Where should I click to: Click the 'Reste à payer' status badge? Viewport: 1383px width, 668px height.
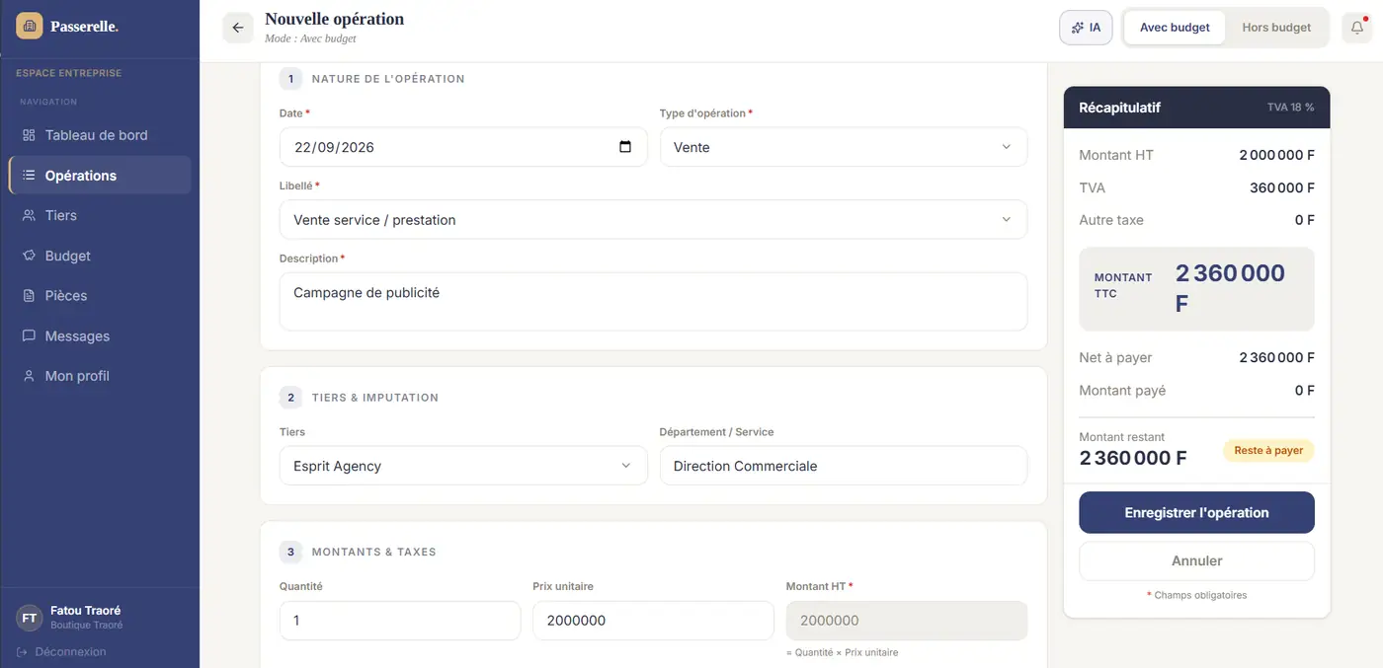pos(1268,451)
